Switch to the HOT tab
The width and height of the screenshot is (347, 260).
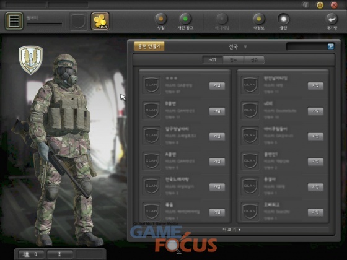tap(212, 60)
